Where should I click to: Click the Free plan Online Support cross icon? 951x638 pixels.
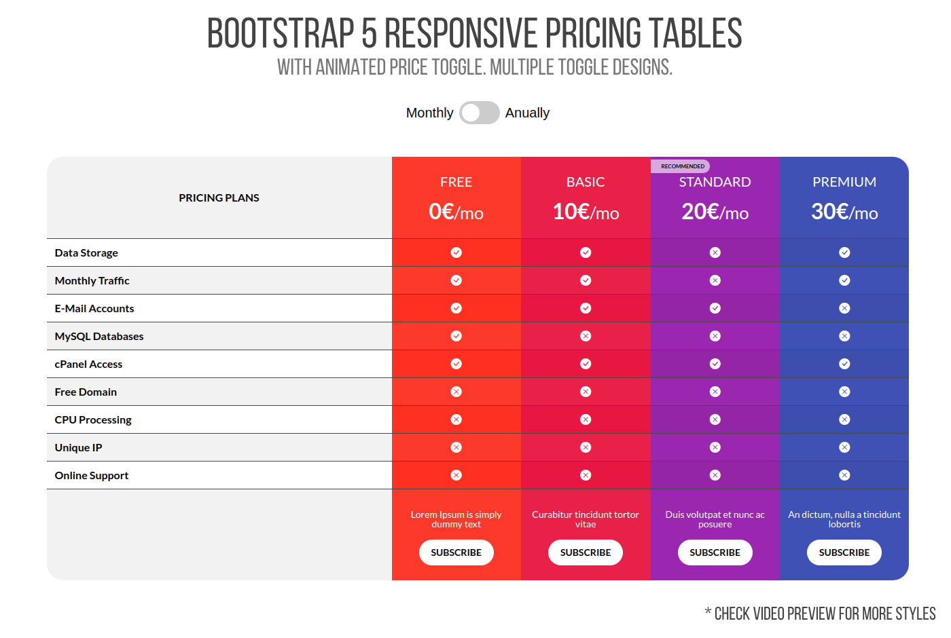coord(456,475)
